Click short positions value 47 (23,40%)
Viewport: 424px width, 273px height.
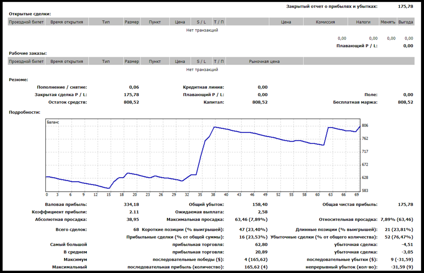click(253, 230)
